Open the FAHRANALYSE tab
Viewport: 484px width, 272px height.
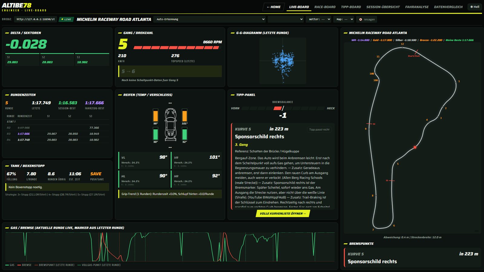pos(417,7)
